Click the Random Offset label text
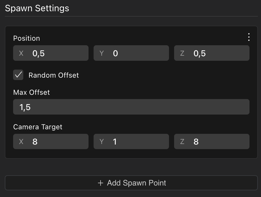Viewport: 261px width, 197px height. (53, 75)
